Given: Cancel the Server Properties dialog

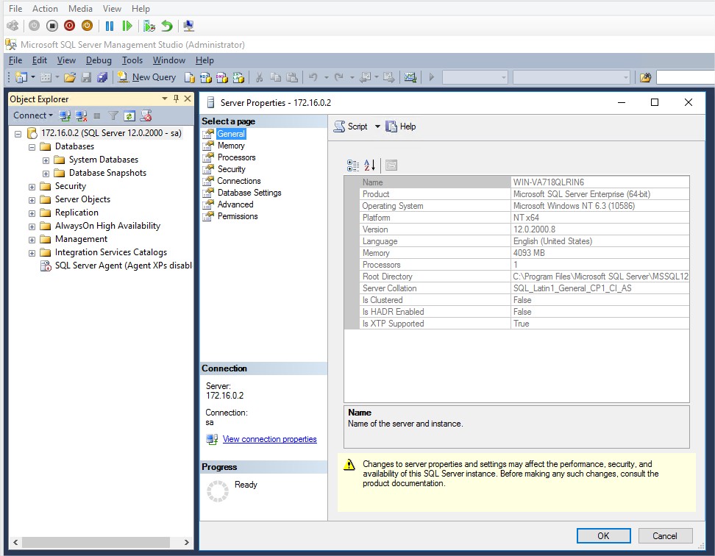Looking at the screenshot, I should tap(665, 536).
